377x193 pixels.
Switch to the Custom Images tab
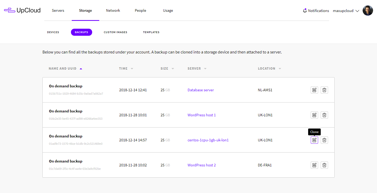click(x=115, y=32)
